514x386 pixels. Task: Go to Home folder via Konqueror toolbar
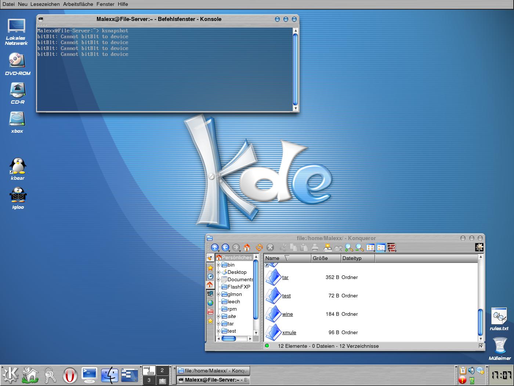pyautogui.click(x=247, y=248)
